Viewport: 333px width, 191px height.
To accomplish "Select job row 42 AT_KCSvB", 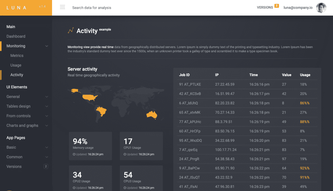I will tap(247, 94).
